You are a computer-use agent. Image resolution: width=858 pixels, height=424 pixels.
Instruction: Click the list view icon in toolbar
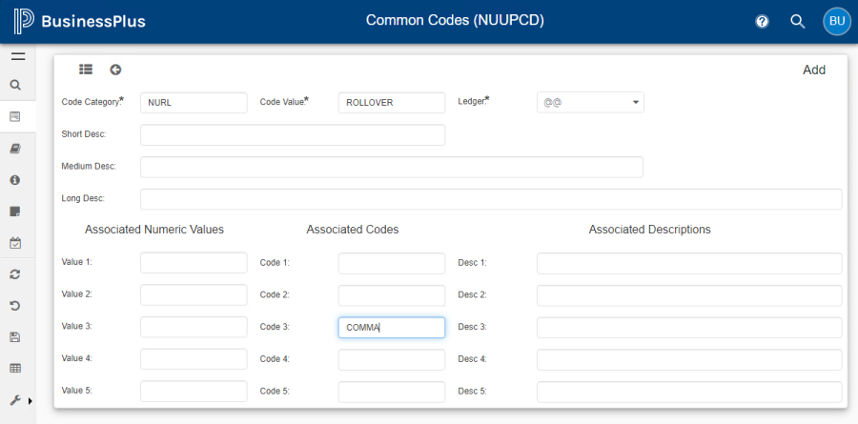coord(86,70)
